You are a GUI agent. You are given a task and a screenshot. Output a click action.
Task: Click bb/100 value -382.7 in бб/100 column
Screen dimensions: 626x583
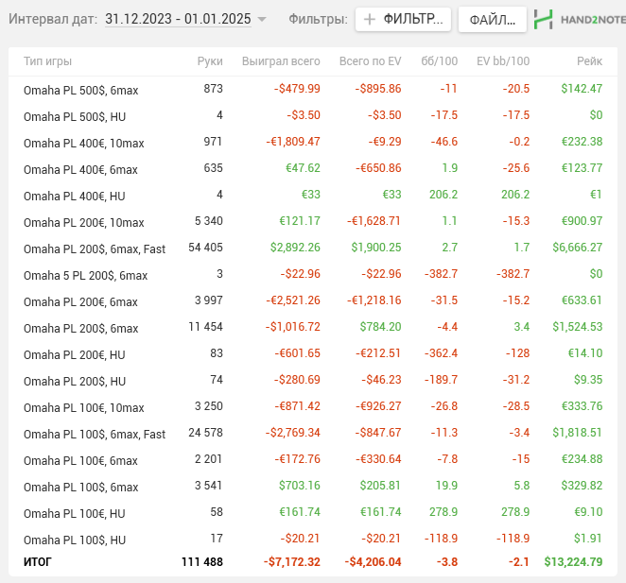tap(441, 274)
